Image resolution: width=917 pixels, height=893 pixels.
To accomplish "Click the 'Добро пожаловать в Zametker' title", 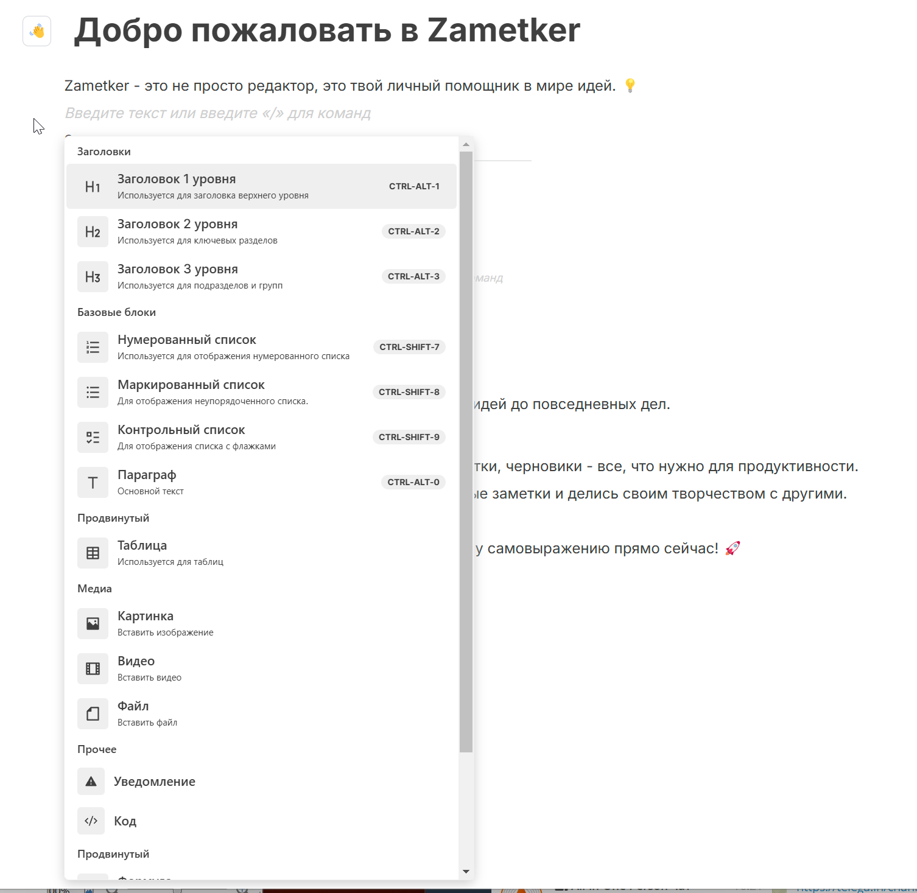I will 327,30.
